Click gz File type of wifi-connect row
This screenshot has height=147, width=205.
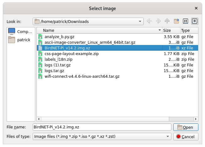[187, 76]
